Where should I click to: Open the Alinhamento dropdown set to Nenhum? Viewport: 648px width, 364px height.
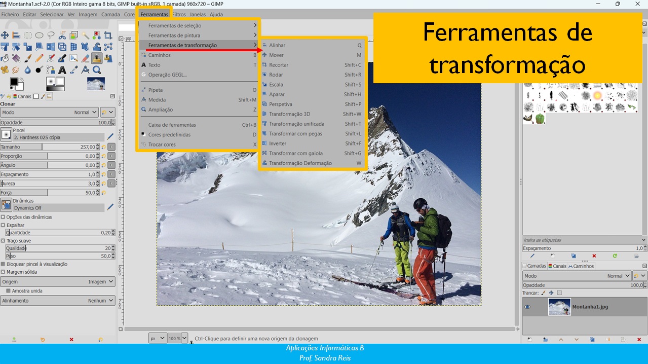point(58,301)
